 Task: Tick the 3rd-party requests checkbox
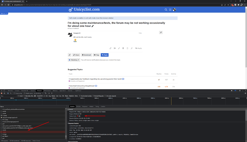(x=105, y=96)
